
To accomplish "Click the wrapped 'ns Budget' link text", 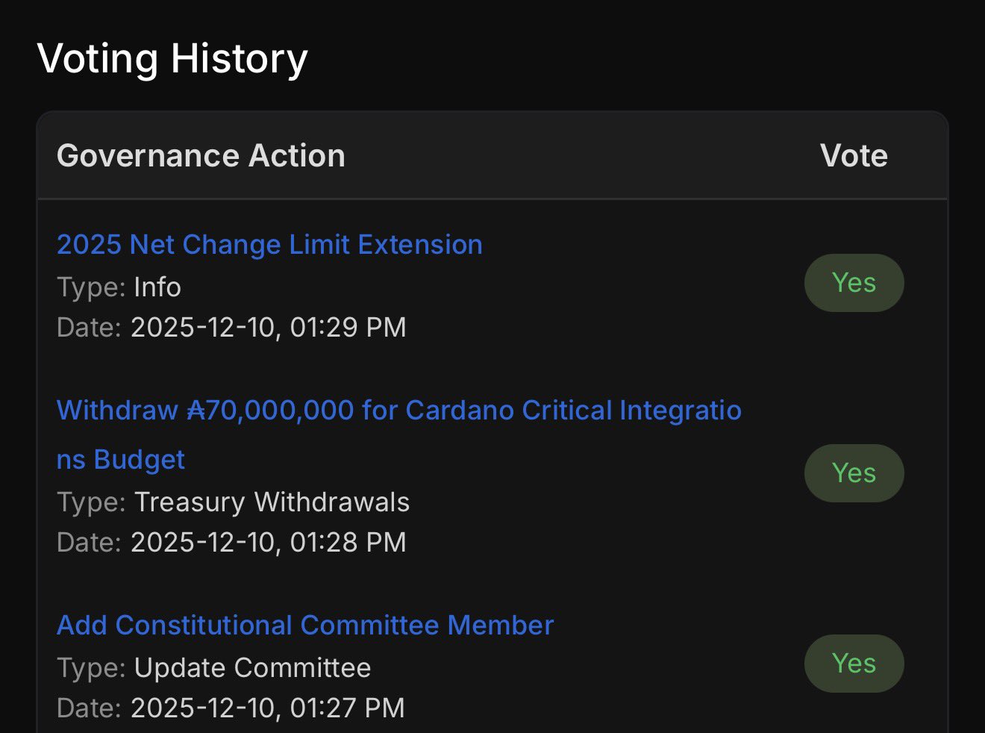I will coord(121,460).
